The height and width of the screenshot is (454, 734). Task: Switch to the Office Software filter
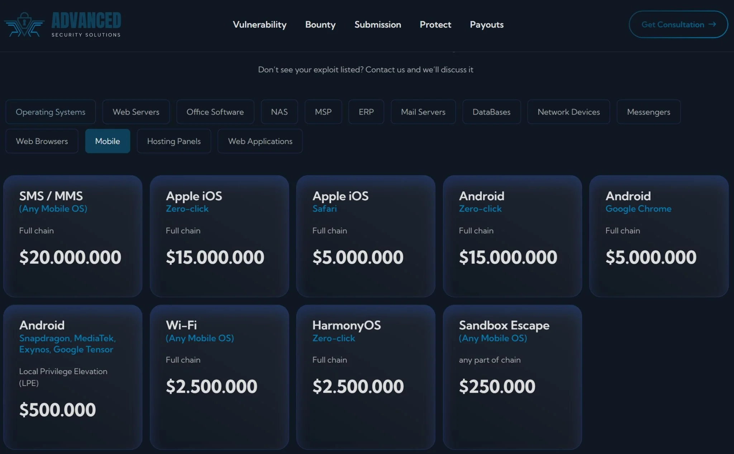coord(215,112)
